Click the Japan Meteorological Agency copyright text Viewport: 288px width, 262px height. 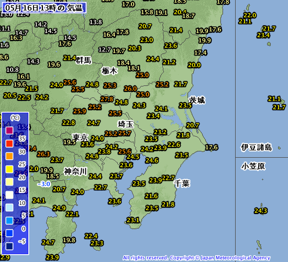point(196,258)
